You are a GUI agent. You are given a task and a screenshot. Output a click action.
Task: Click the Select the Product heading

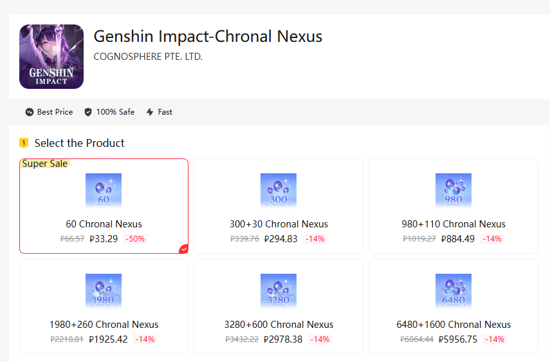point(79,143)
